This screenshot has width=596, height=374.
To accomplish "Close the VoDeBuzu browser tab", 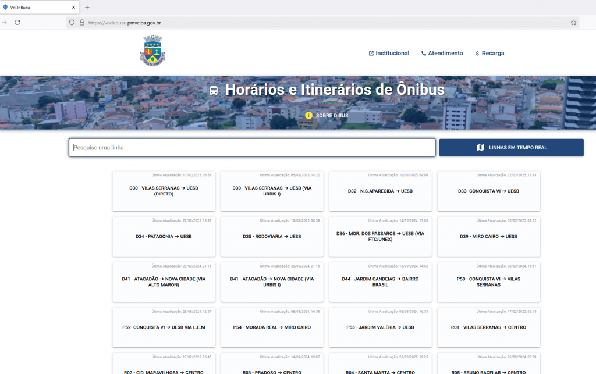I will pos(74,8).
